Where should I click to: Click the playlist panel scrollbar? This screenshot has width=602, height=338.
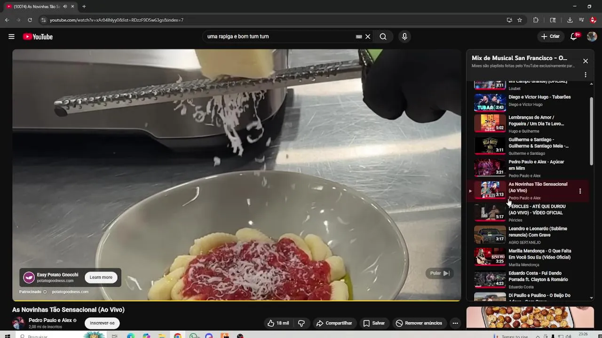(x=591, y=131)
